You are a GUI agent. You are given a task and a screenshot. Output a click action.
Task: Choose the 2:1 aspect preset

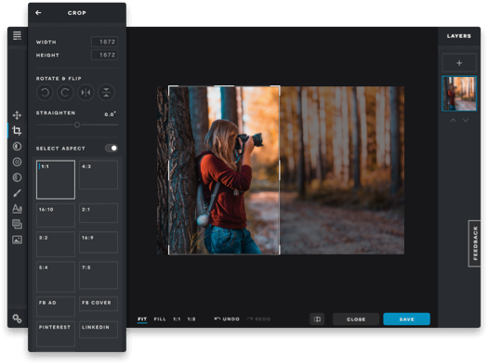pos(99,213)
